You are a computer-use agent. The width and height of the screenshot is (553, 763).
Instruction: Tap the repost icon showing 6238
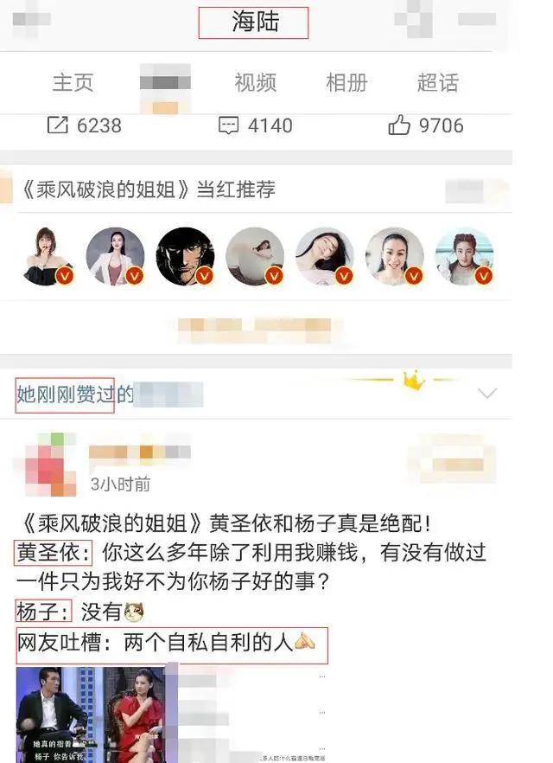(57, 125)
